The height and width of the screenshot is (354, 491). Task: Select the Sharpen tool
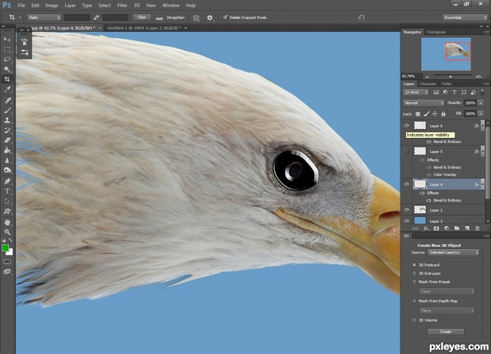[x=7, y=160]
